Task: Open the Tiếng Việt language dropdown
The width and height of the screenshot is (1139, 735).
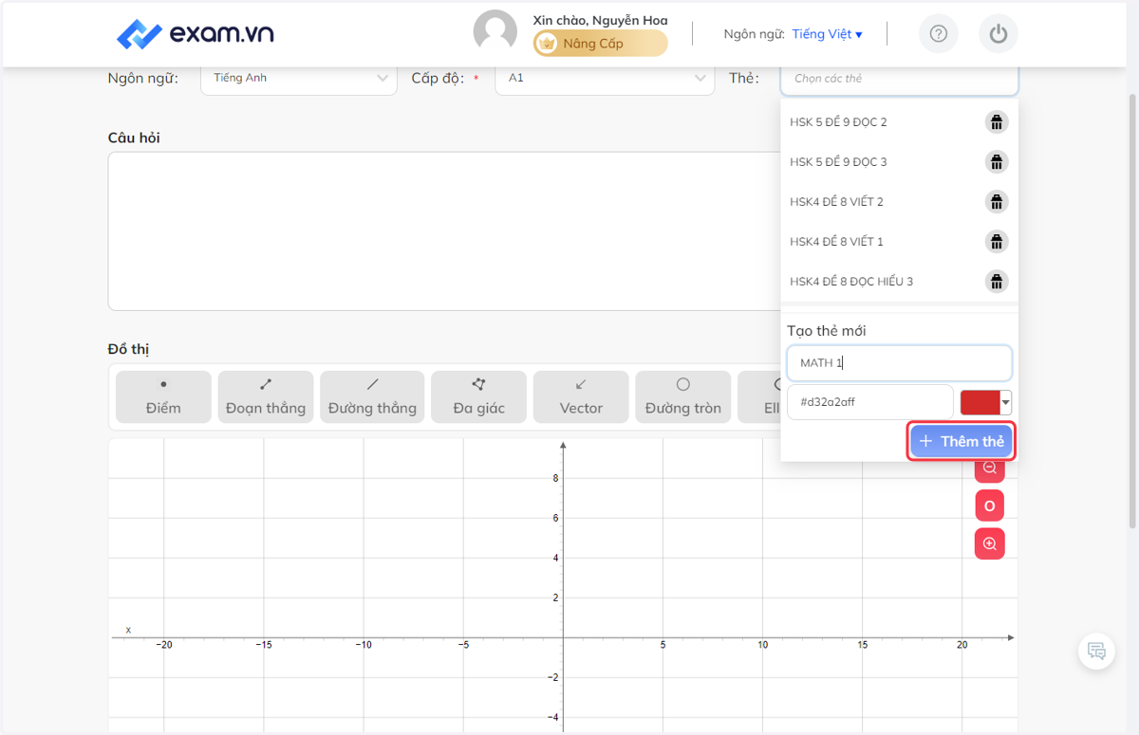Action: (827, 34)
